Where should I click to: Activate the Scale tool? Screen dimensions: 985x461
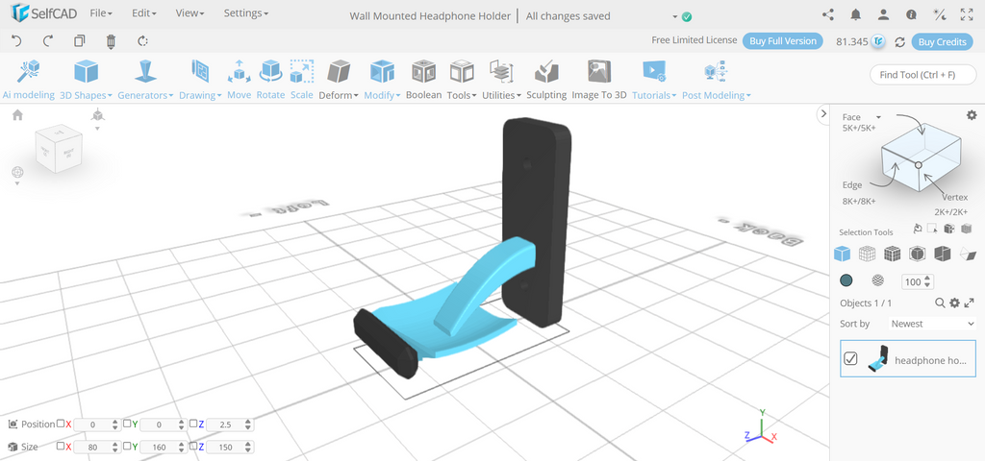point(301,80)
